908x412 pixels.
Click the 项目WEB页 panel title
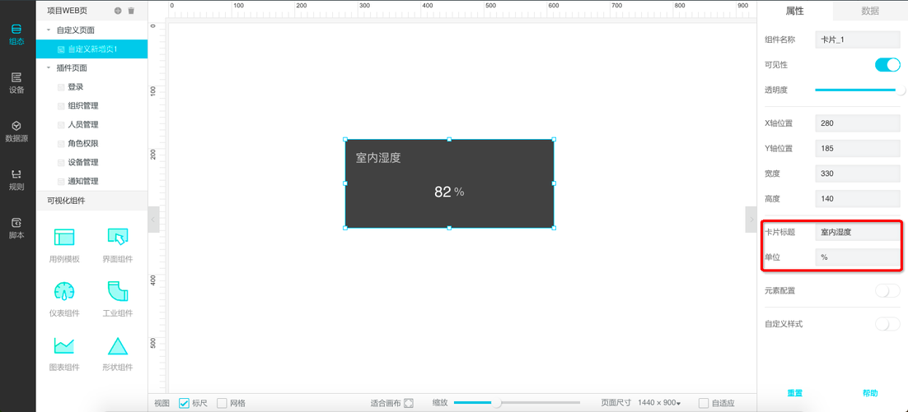point(67,11)
